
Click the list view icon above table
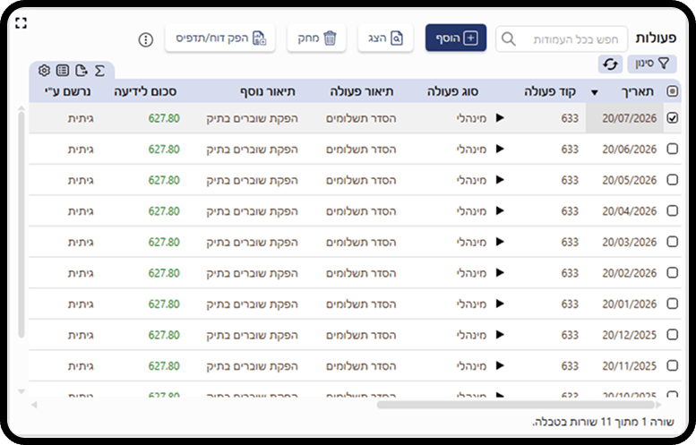pos(63,70)
